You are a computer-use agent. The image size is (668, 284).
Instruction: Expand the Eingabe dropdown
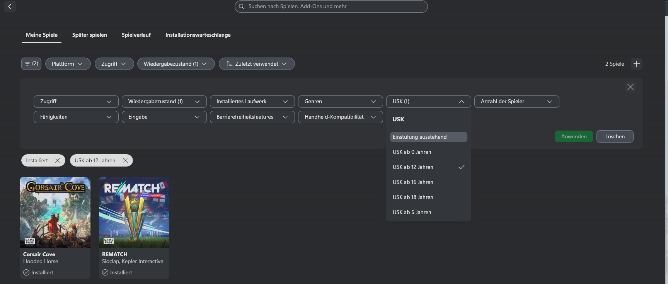164,117
